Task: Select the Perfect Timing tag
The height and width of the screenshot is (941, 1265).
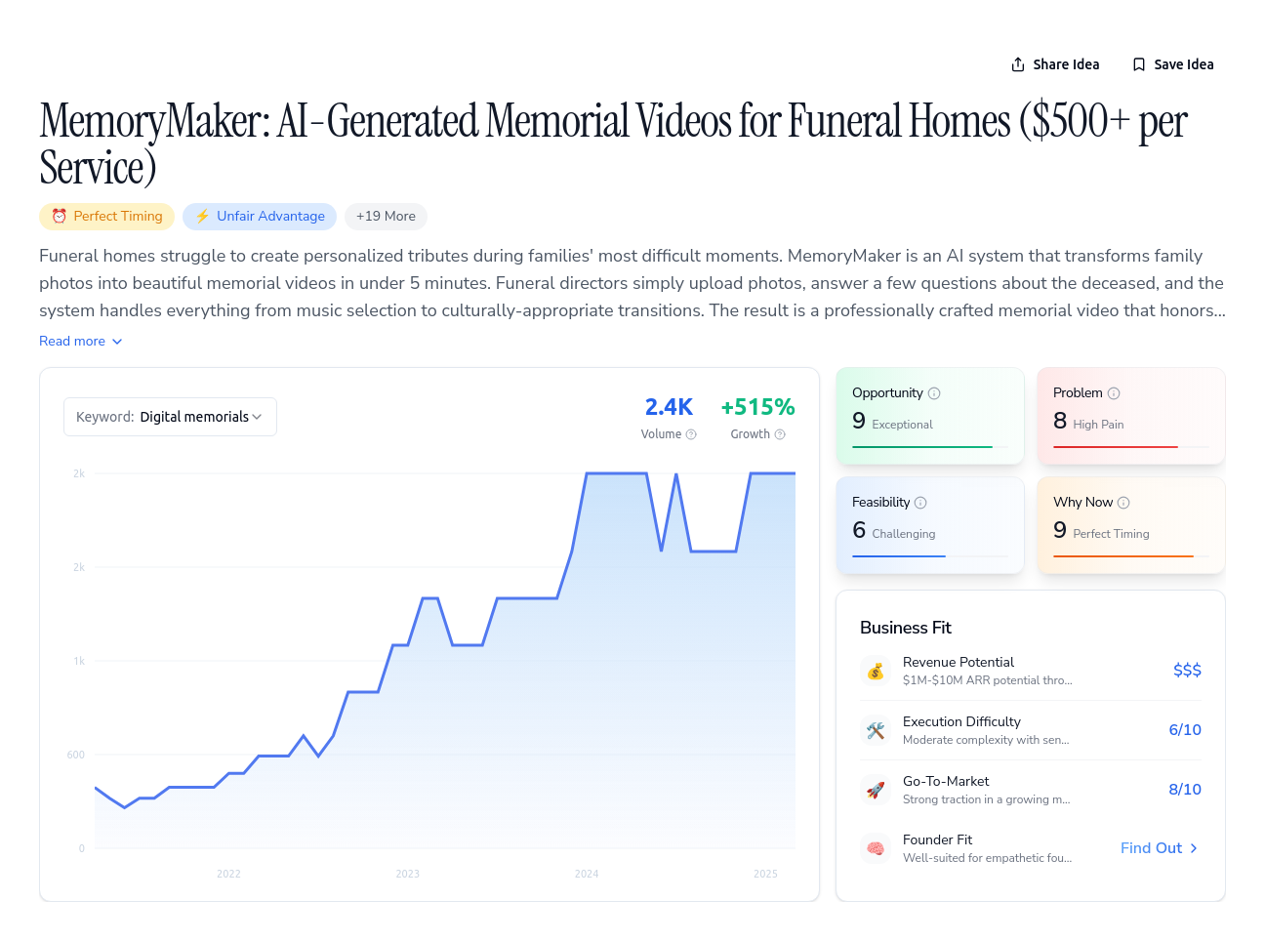Action: (107, 217)
